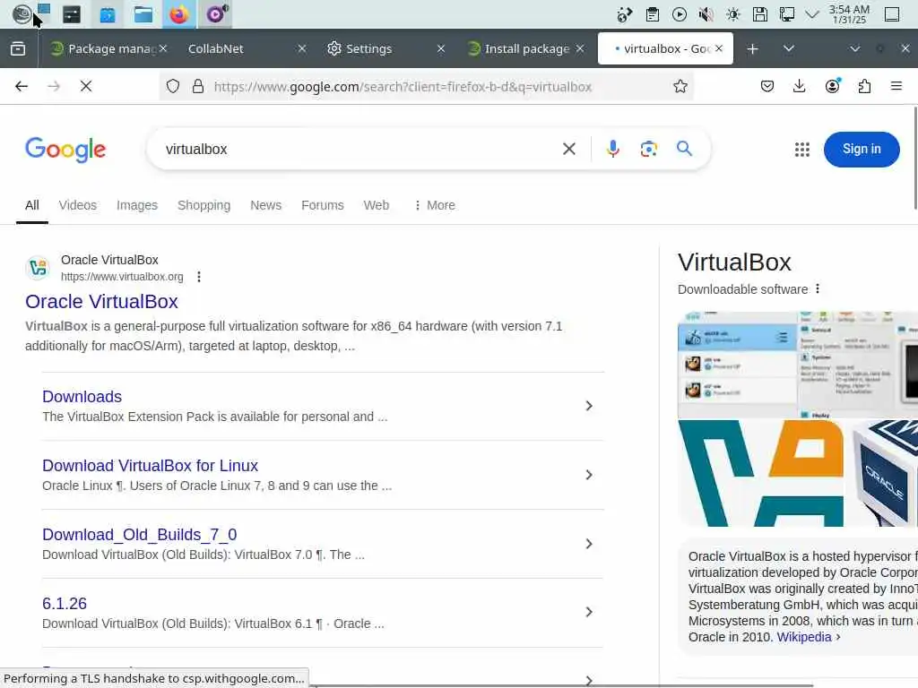Open the Google apps grid
The image size is (918, 688).
pyautogui.click(x=802, y=150)
